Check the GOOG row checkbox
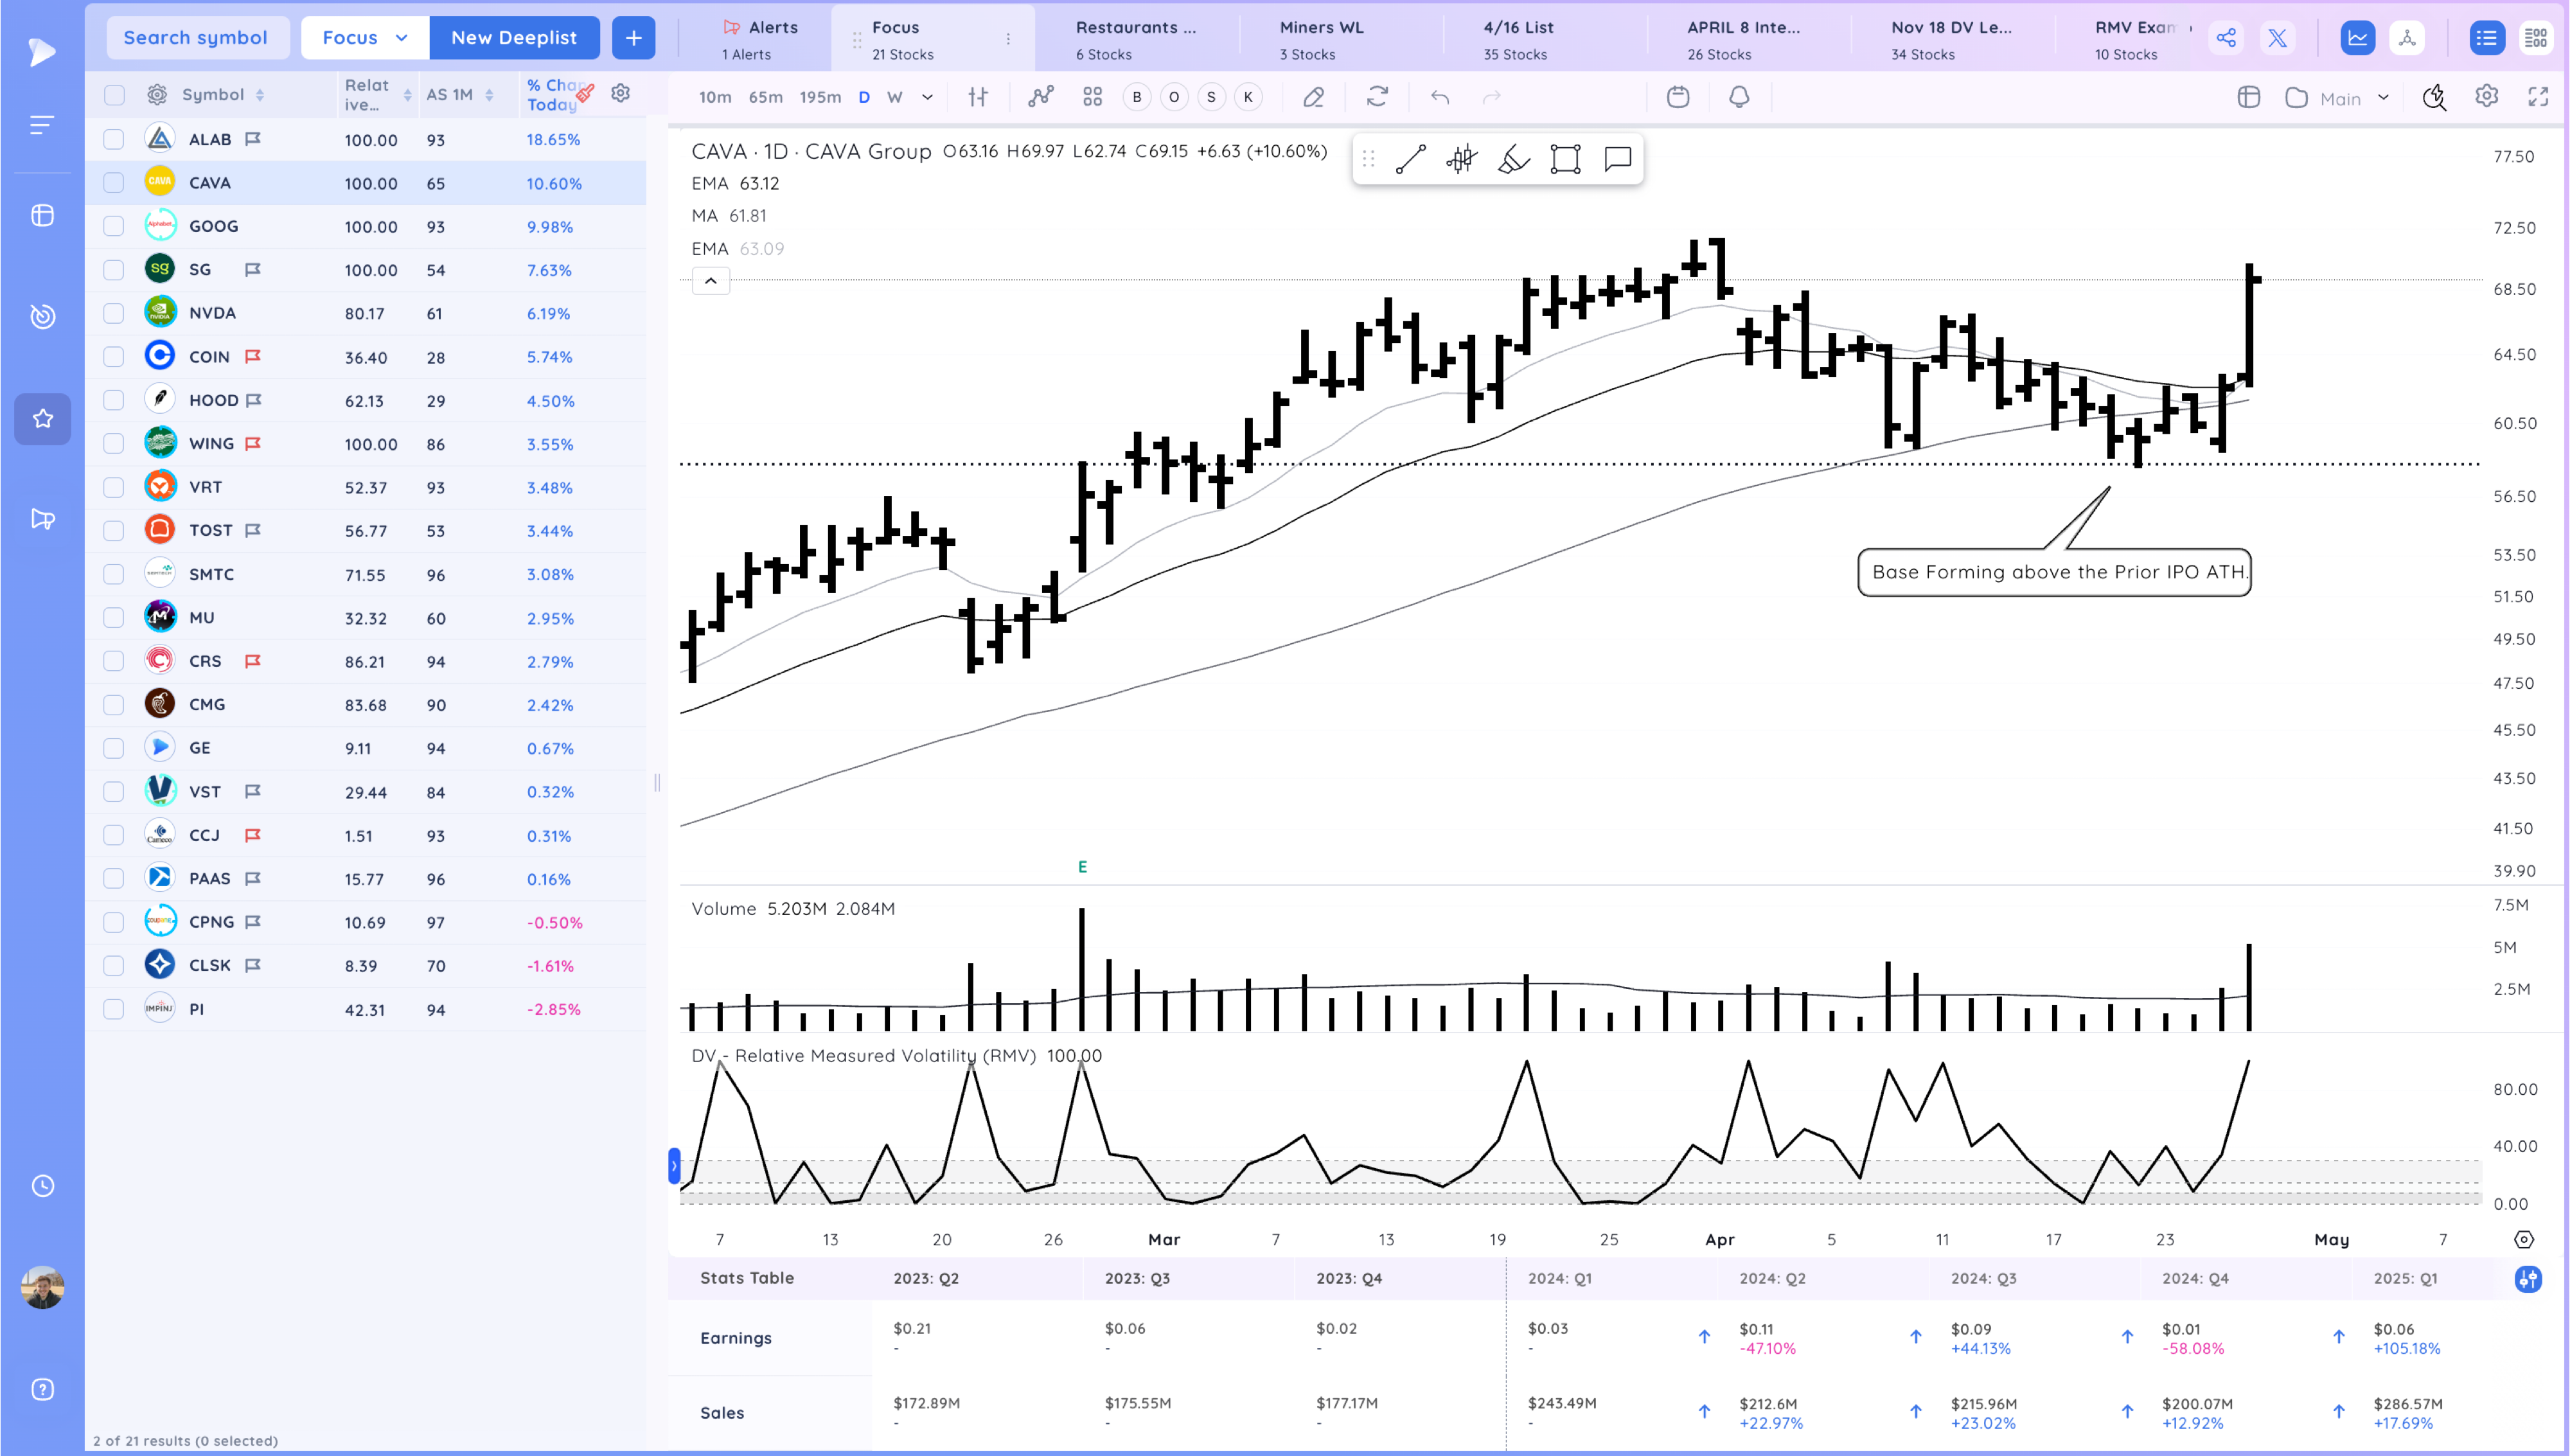The height and width of the screenshot is (1456, 2570). click(x=114, y=226)
